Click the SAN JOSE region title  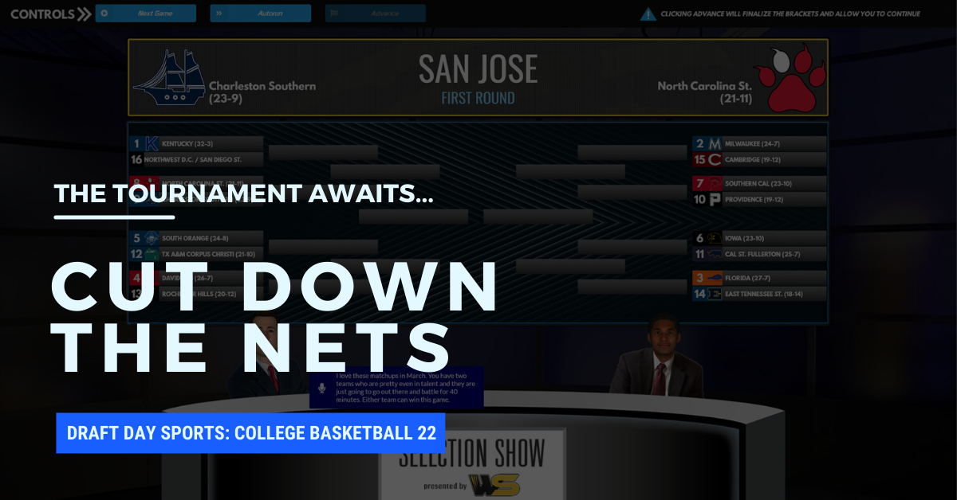tap(478, 70)
